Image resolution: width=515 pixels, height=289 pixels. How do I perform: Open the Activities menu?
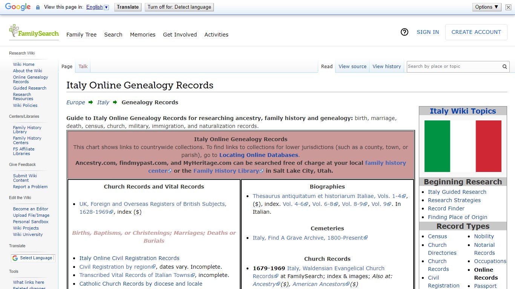[216, 35]
